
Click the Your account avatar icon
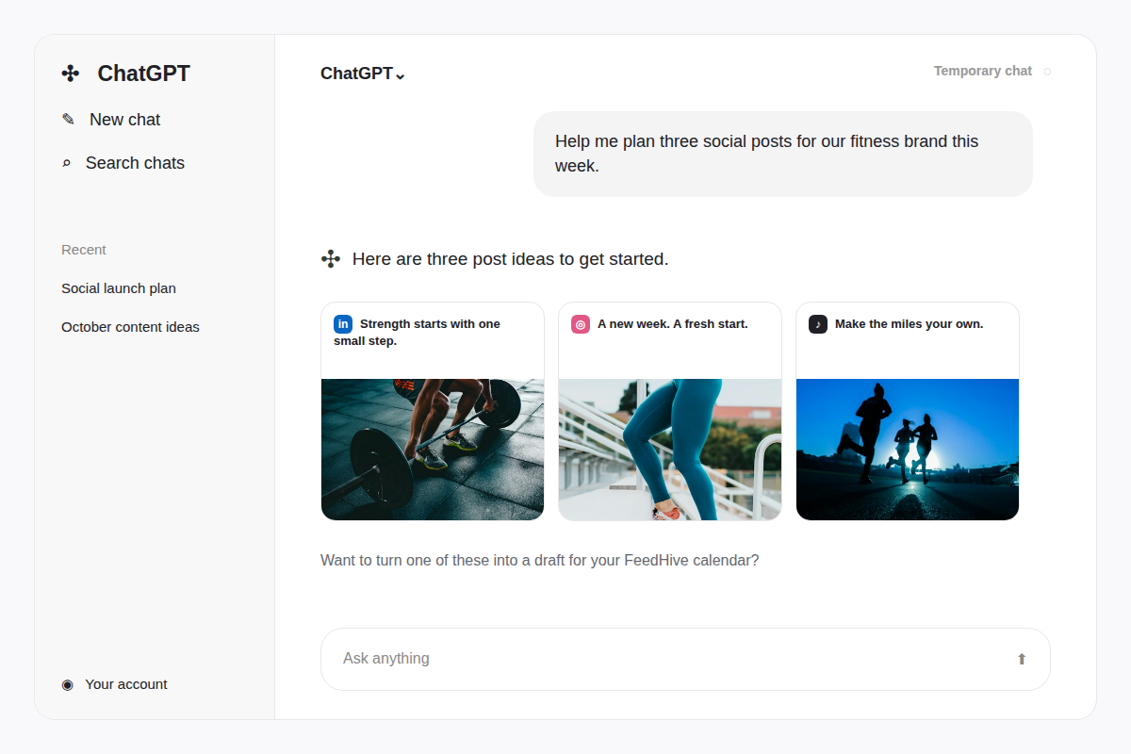tap(67, 684)
